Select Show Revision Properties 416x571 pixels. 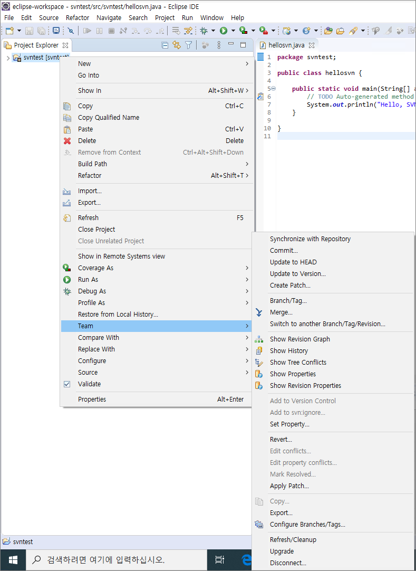pyautogui.click(x=333, y=386)
